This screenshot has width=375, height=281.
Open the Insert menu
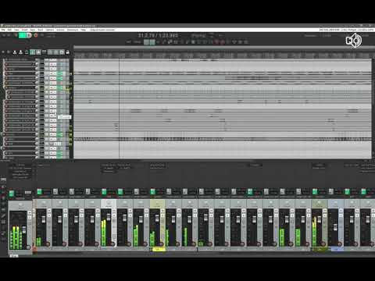click(25, 30)
